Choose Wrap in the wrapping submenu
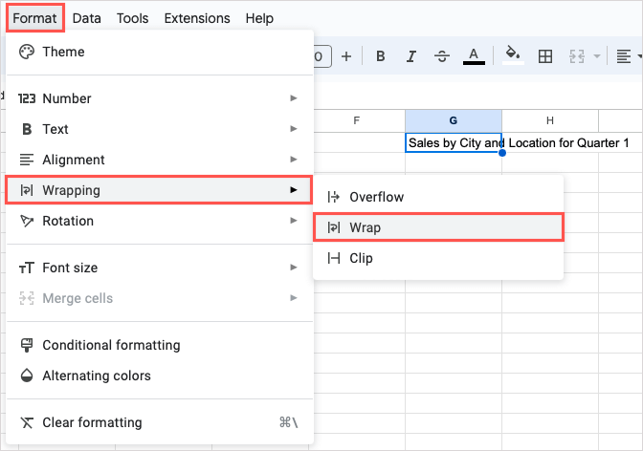 (x=365, y=227)
